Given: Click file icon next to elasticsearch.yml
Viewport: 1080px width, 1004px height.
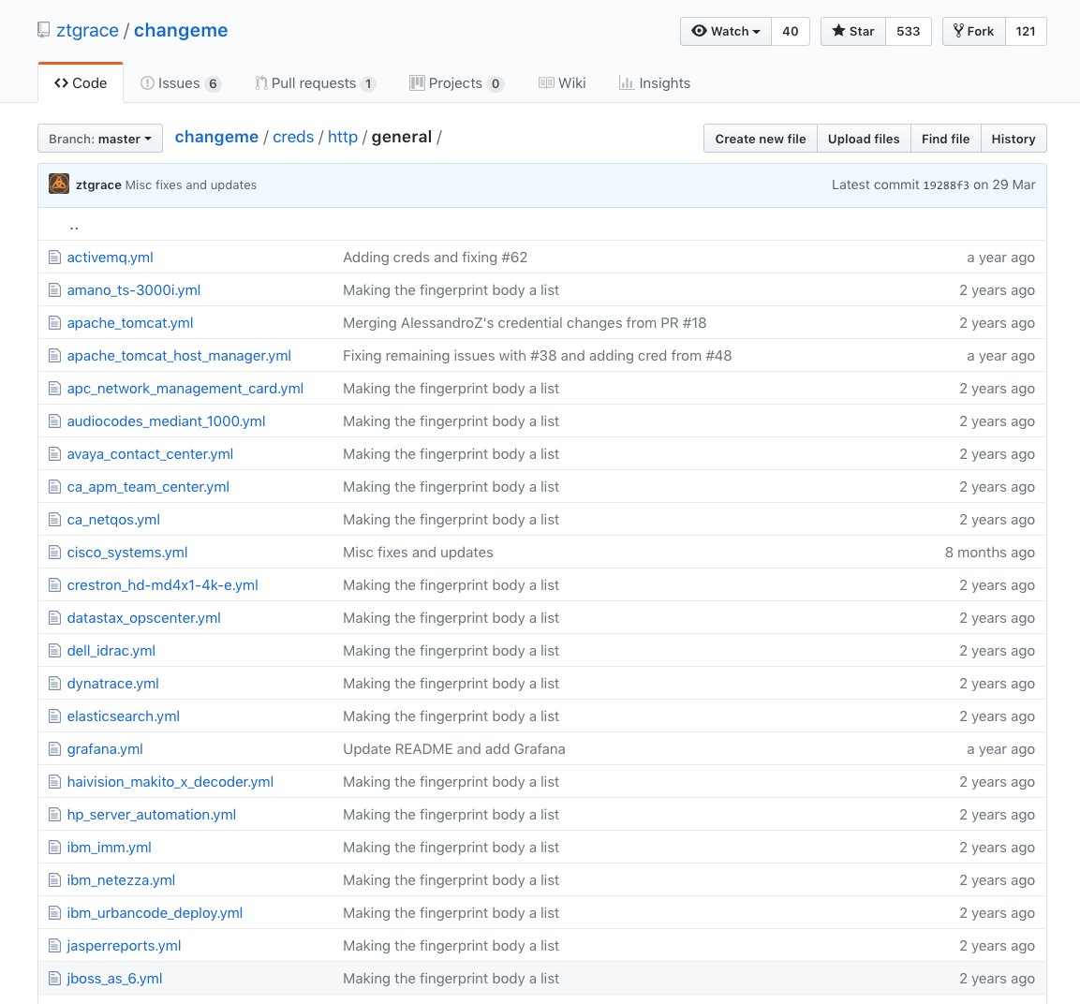Looking at the screenshot, I should pyautogui.click(x=55, y=716).
